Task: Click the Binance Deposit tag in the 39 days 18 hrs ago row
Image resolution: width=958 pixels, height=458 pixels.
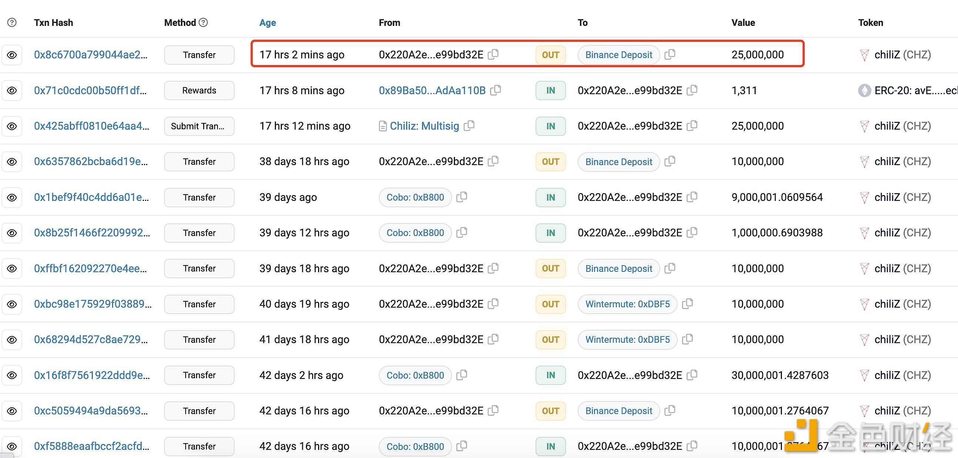Action: (619, 269)
